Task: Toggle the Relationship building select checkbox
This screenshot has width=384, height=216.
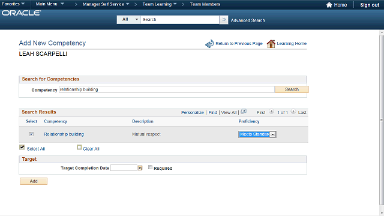Action: (x=31, y=134)
